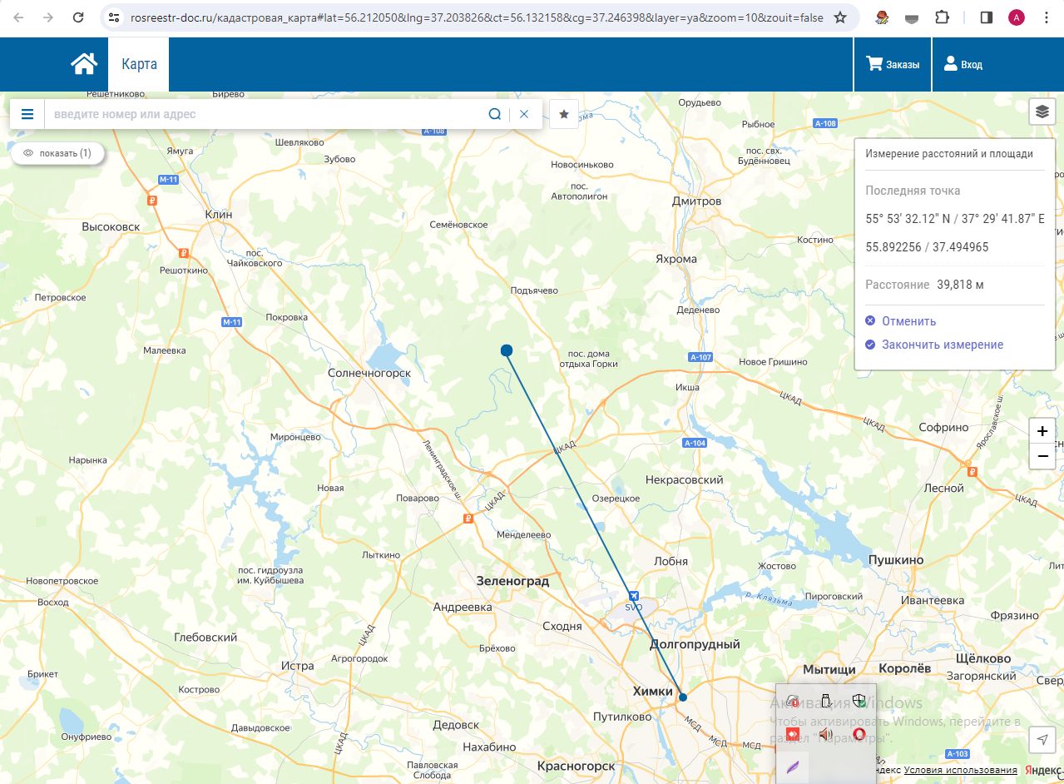Screen dimensions: 1064x784
Task: Click the Вход login button
Action: click(963, 64)
